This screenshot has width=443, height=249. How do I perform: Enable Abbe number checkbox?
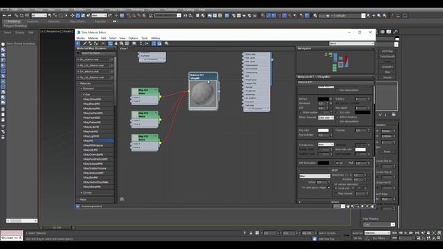click(x=300, y=112)
